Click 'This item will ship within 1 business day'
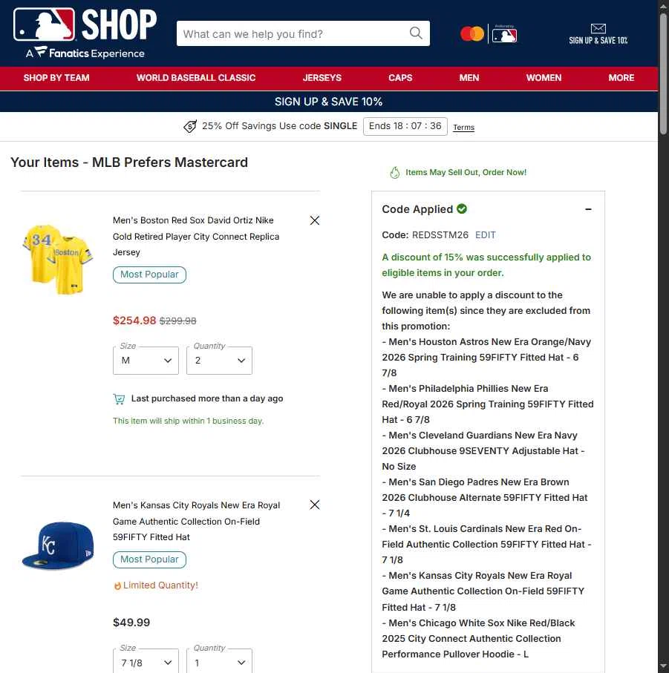Image resolution: width=669 pixels, height=673 pixels. click(188, 421)
